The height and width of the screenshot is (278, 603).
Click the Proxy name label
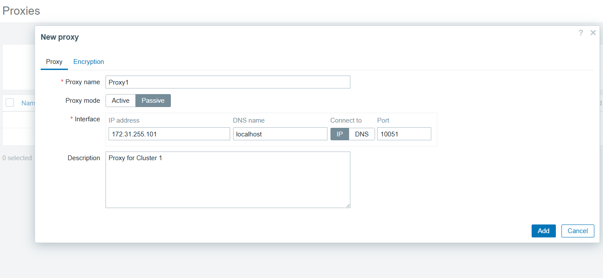[83, 82]
